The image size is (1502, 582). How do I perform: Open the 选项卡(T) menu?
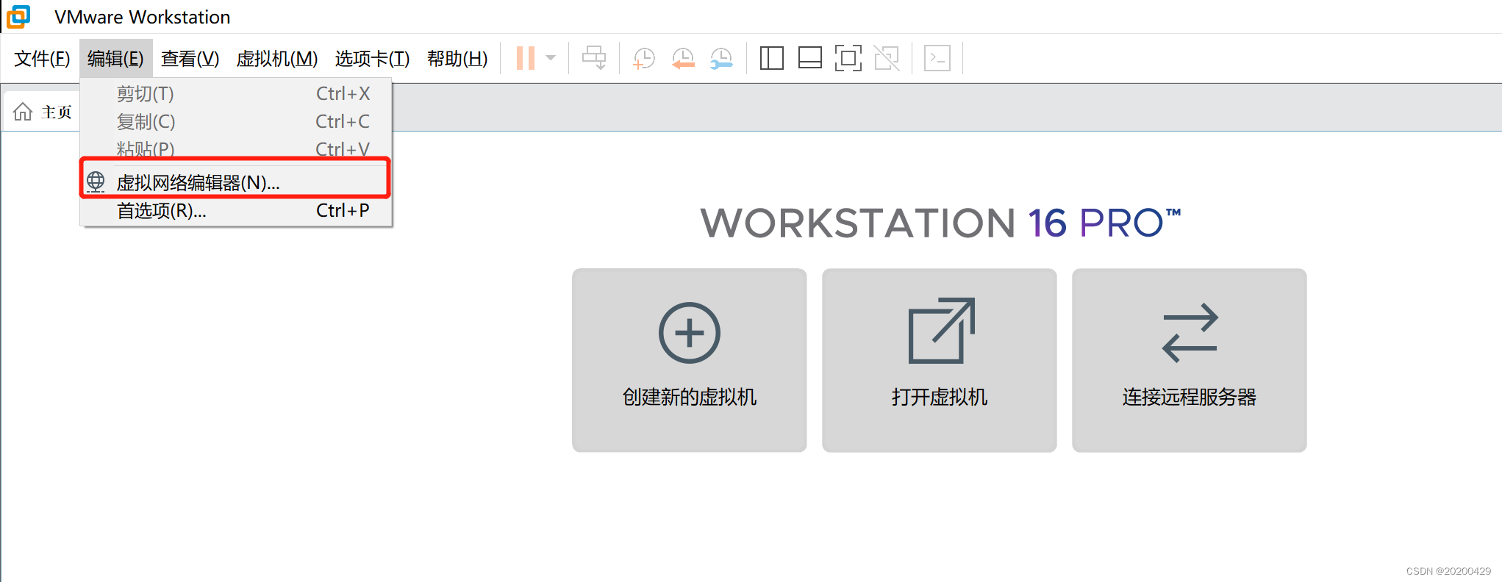coord(372,58)
